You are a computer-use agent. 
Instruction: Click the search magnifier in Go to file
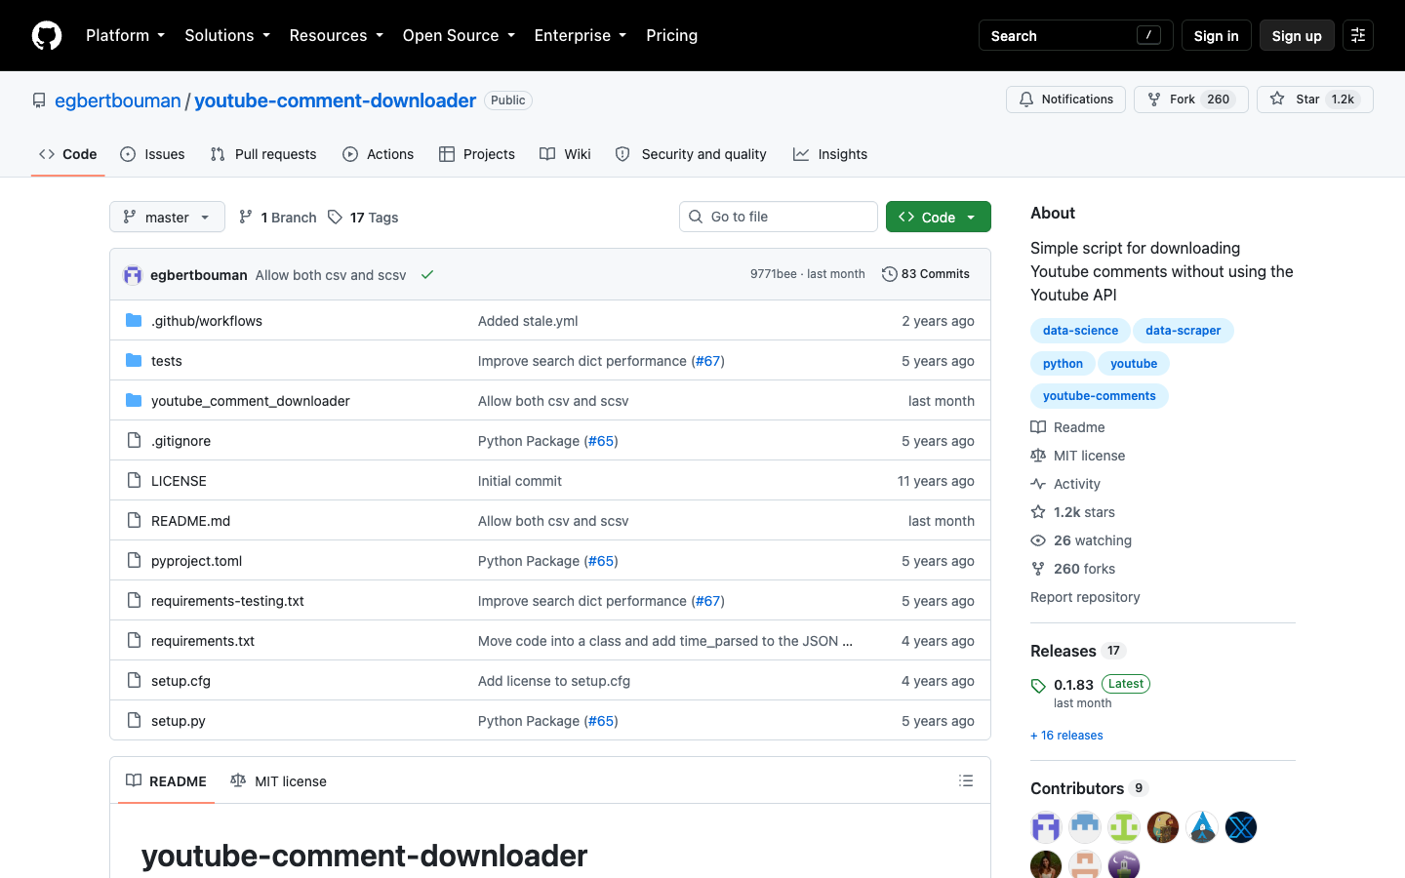pos(696,217)
